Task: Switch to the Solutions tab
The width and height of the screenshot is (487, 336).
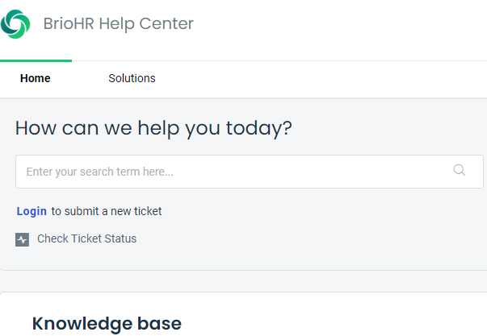Action: pyautogui.click(x=132, y=78)
